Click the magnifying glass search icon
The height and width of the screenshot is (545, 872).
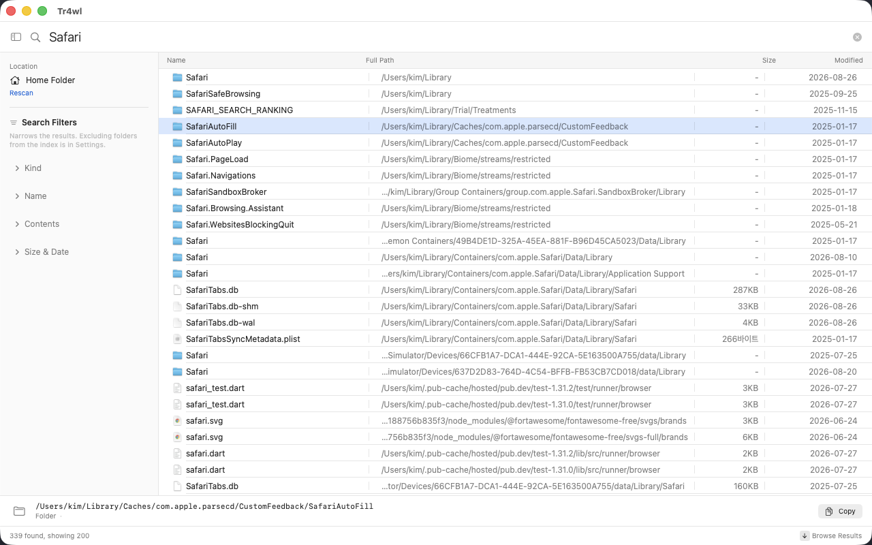coord(35,37)
